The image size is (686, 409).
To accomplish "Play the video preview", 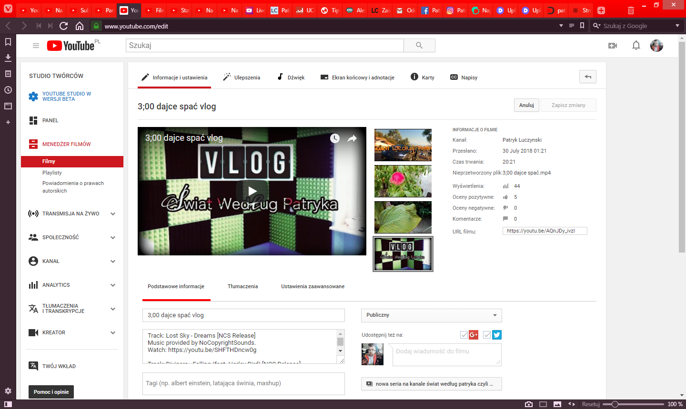I will [252, 191].
